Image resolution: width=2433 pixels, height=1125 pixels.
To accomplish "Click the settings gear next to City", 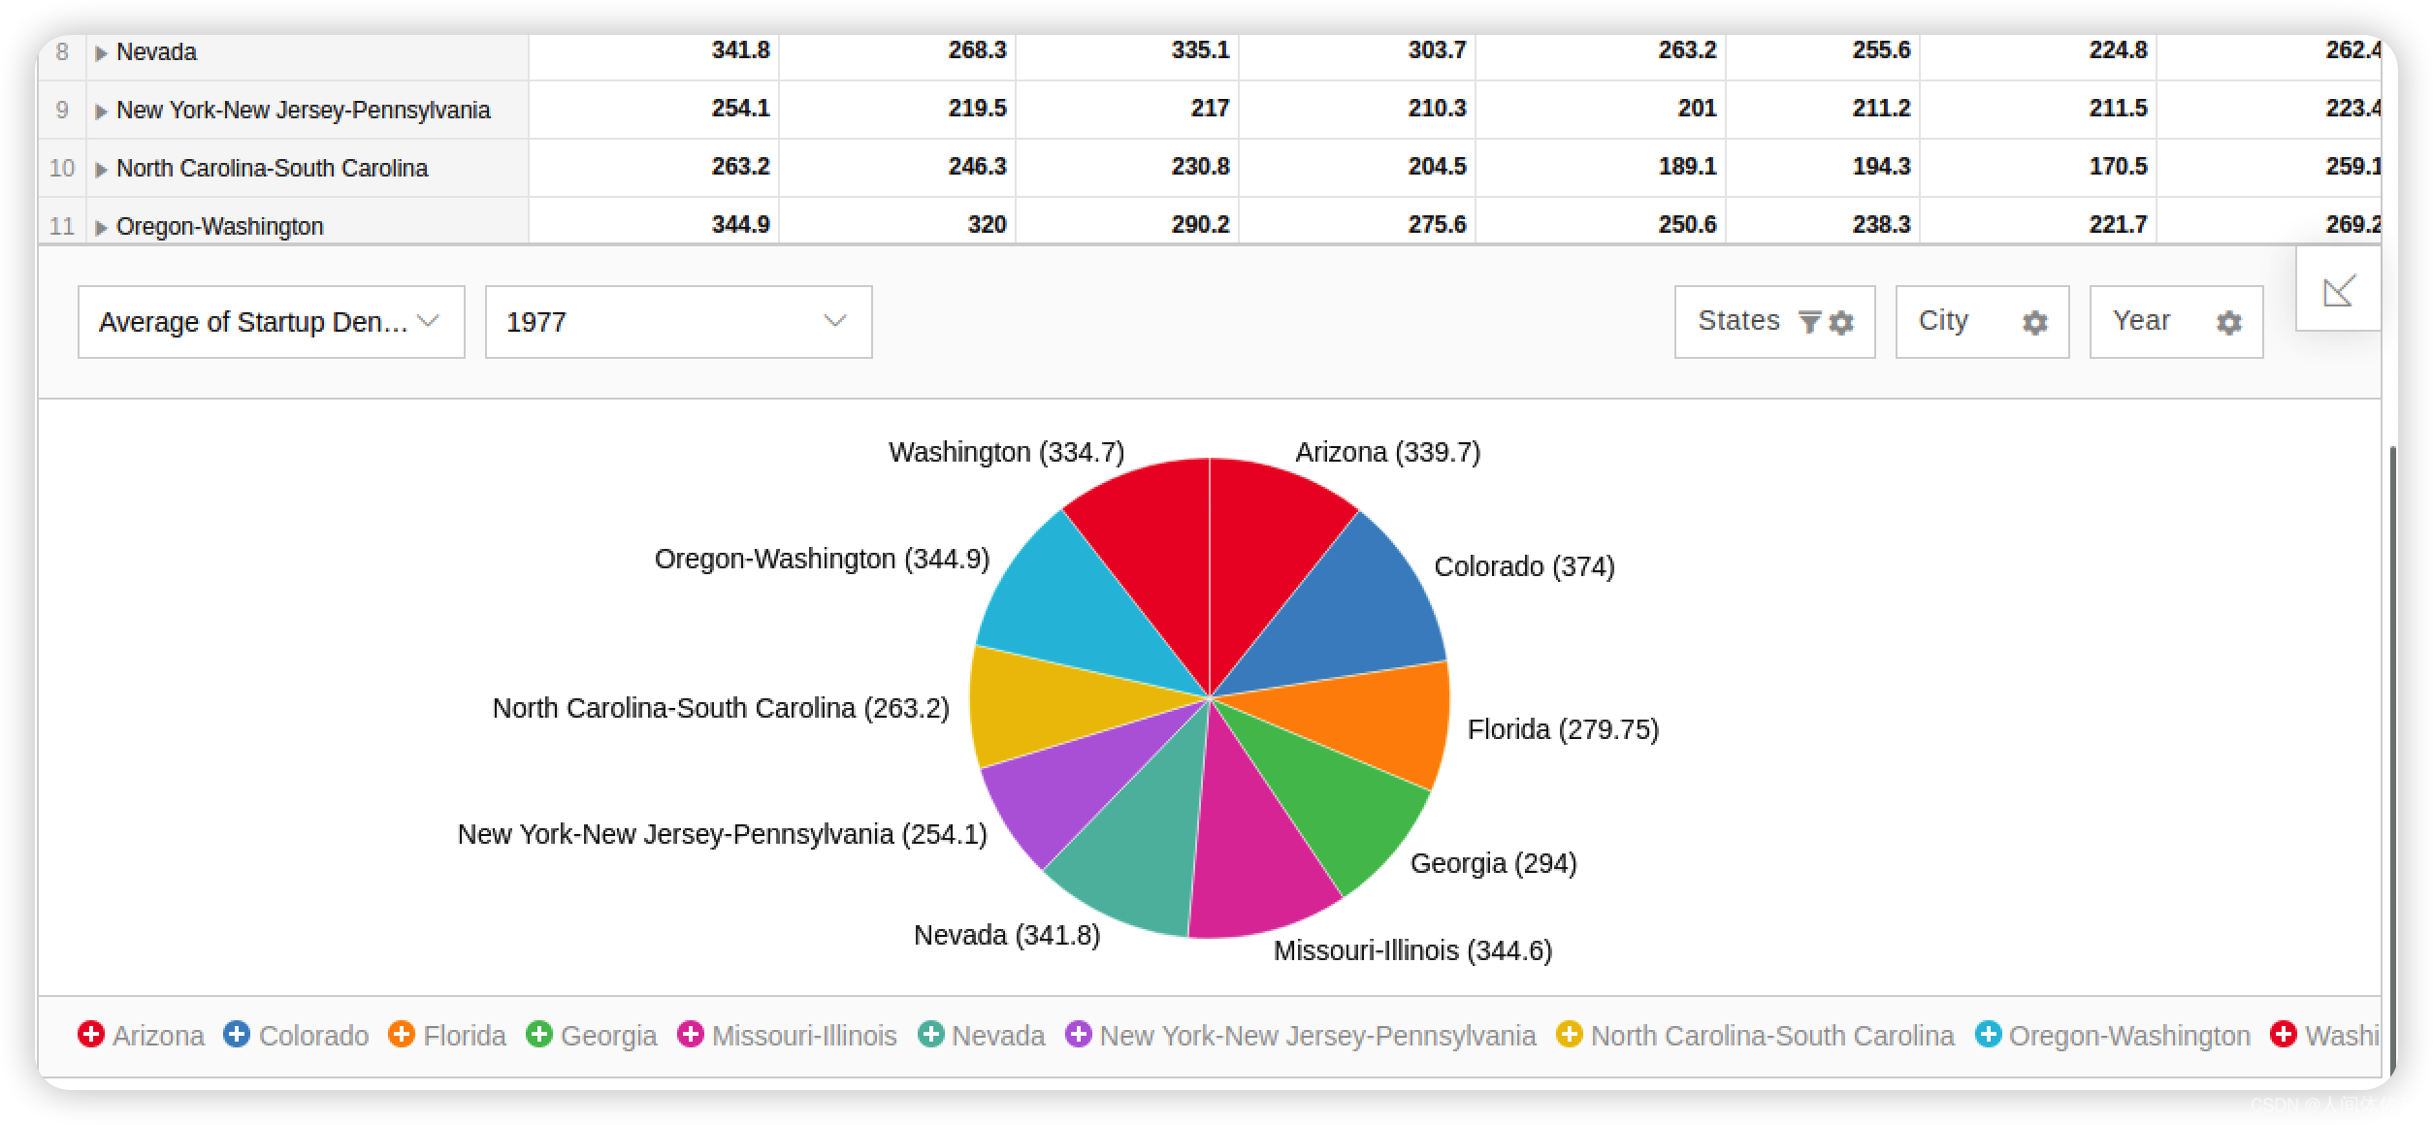I will coord(2034,321).
